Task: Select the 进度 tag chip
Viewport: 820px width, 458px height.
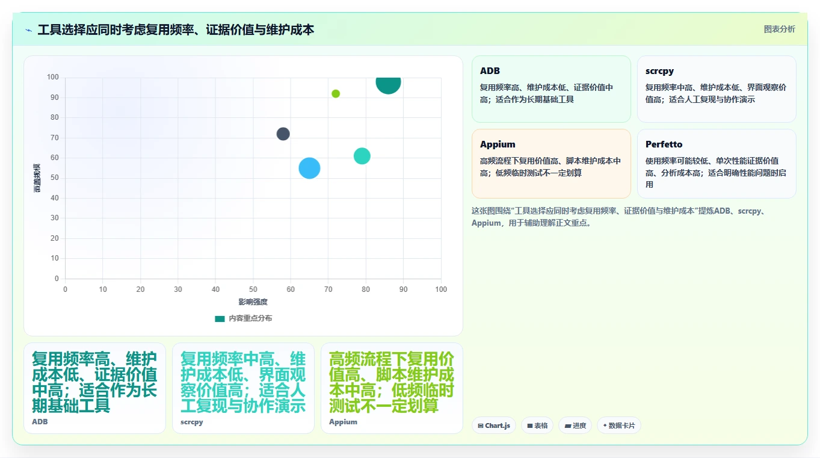Action: [575, 426]
